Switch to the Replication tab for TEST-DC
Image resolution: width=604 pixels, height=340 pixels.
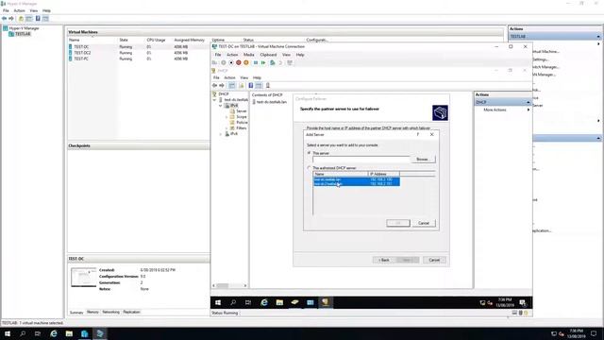point(131,312)
